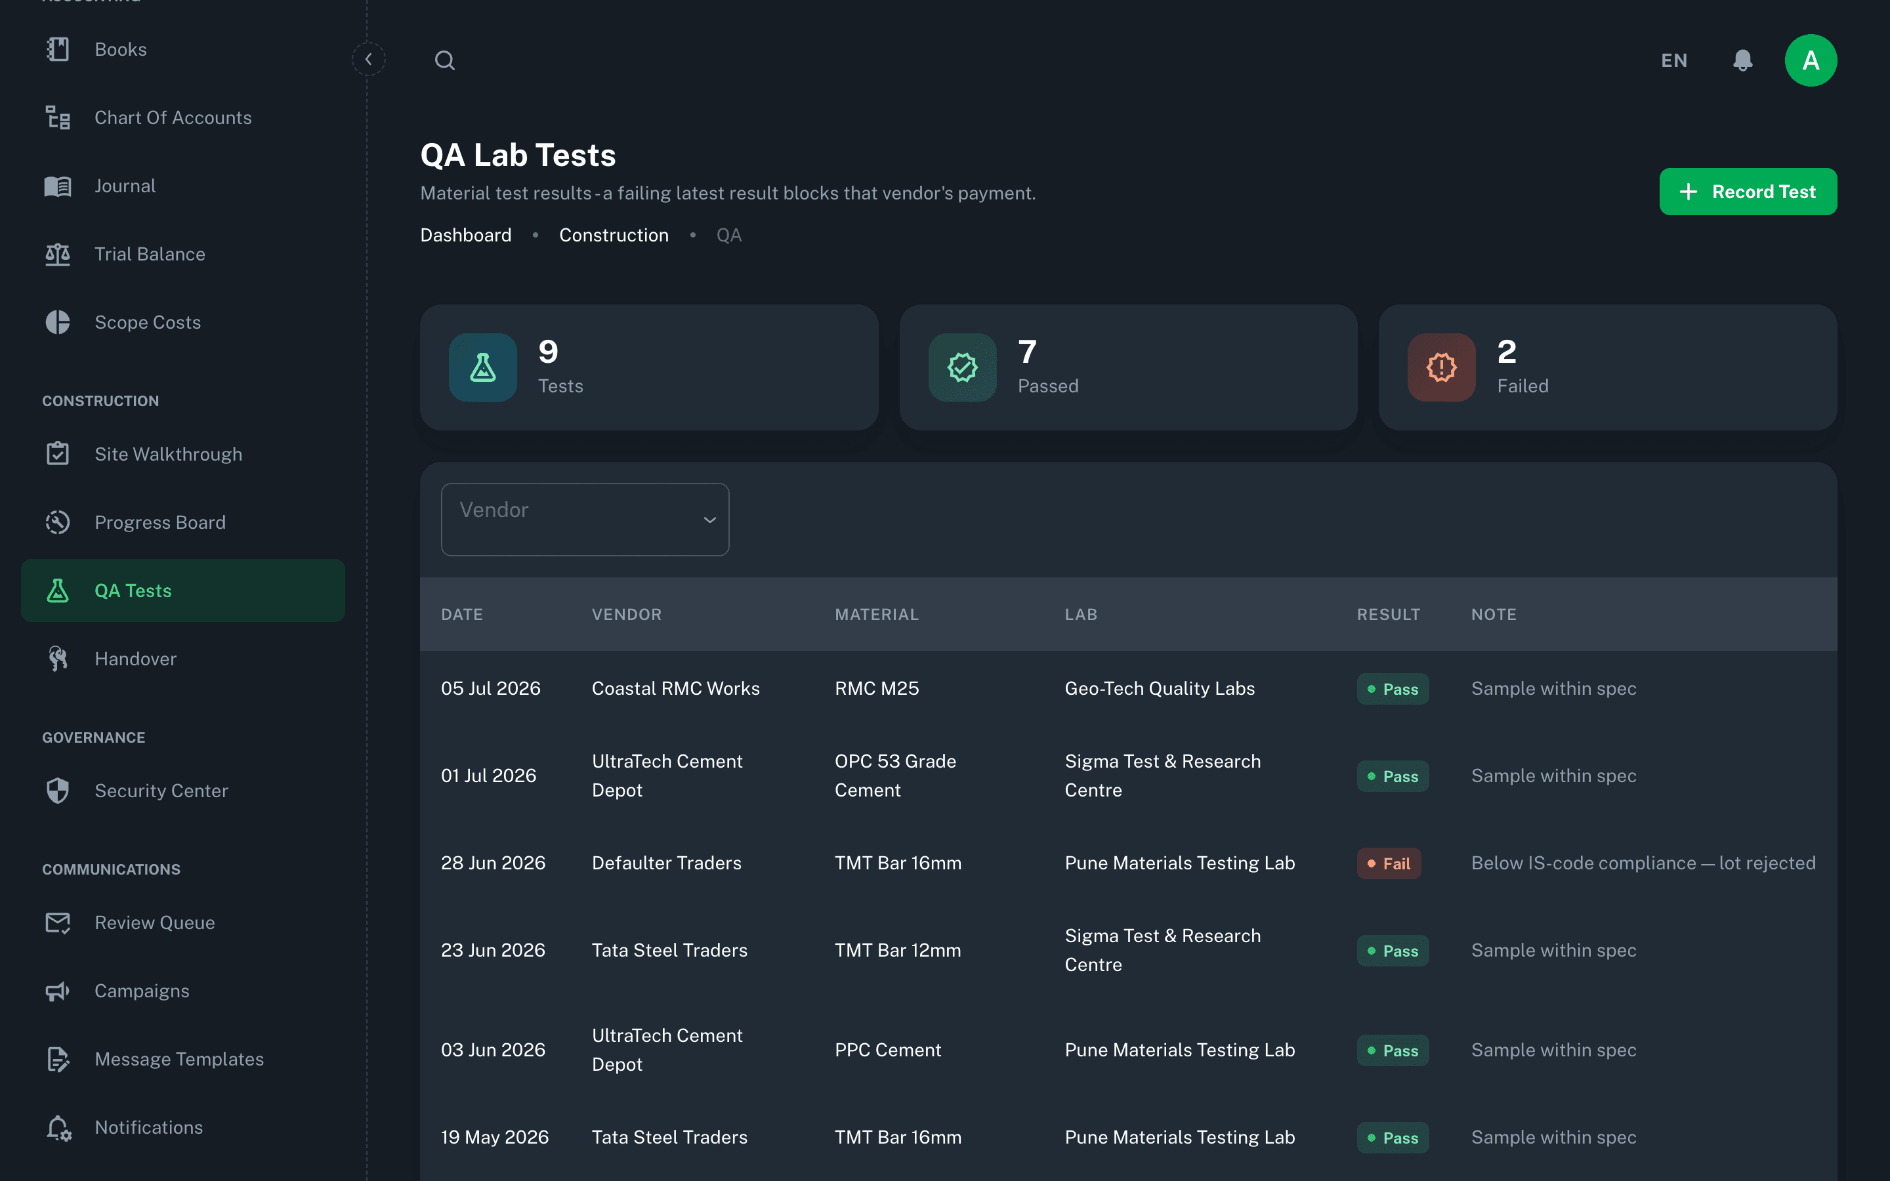Click 'Geo-Tech Quality Labs' lab cell
Viewport: 1890px width, 1181px height.
1160,688
